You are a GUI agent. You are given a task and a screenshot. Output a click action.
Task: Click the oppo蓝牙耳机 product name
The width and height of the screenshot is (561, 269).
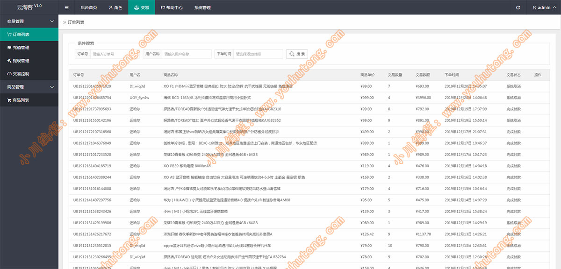click(217, 245)
